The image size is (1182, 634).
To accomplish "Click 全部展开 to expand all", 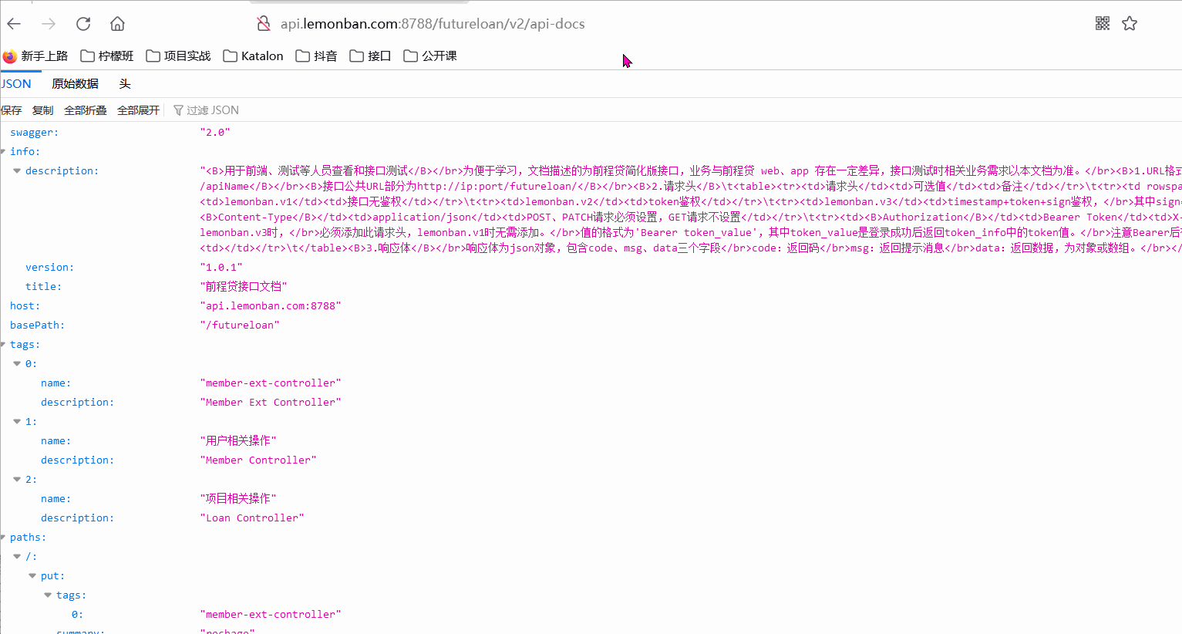I will pos(139,110).
